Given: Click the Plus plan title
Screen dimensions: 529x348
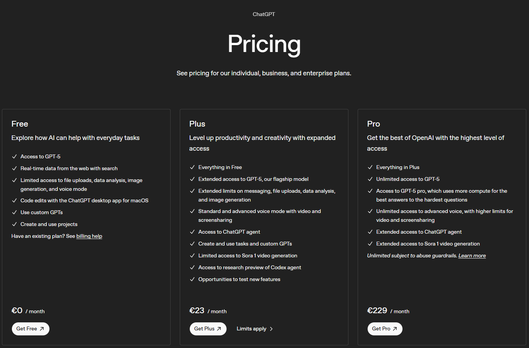Looking at the screenshot, I should 197,124.
